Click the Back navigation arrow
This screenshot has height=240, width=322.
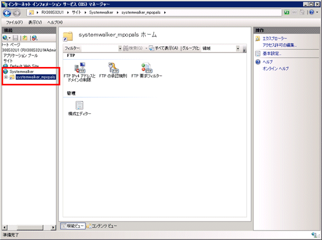coord(7,13)
